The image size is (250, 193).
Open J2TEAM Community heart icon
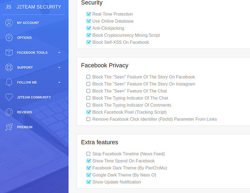(x=9, y=97)
